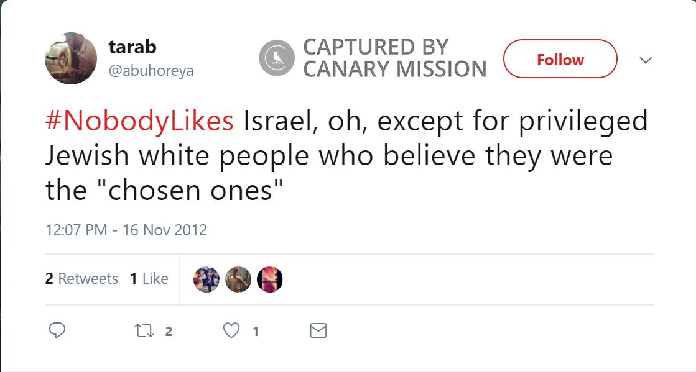View the third retweeter avatar
The height and width of the screenshot is (372, 696).
pyautogui.click(x=270, y=279)
